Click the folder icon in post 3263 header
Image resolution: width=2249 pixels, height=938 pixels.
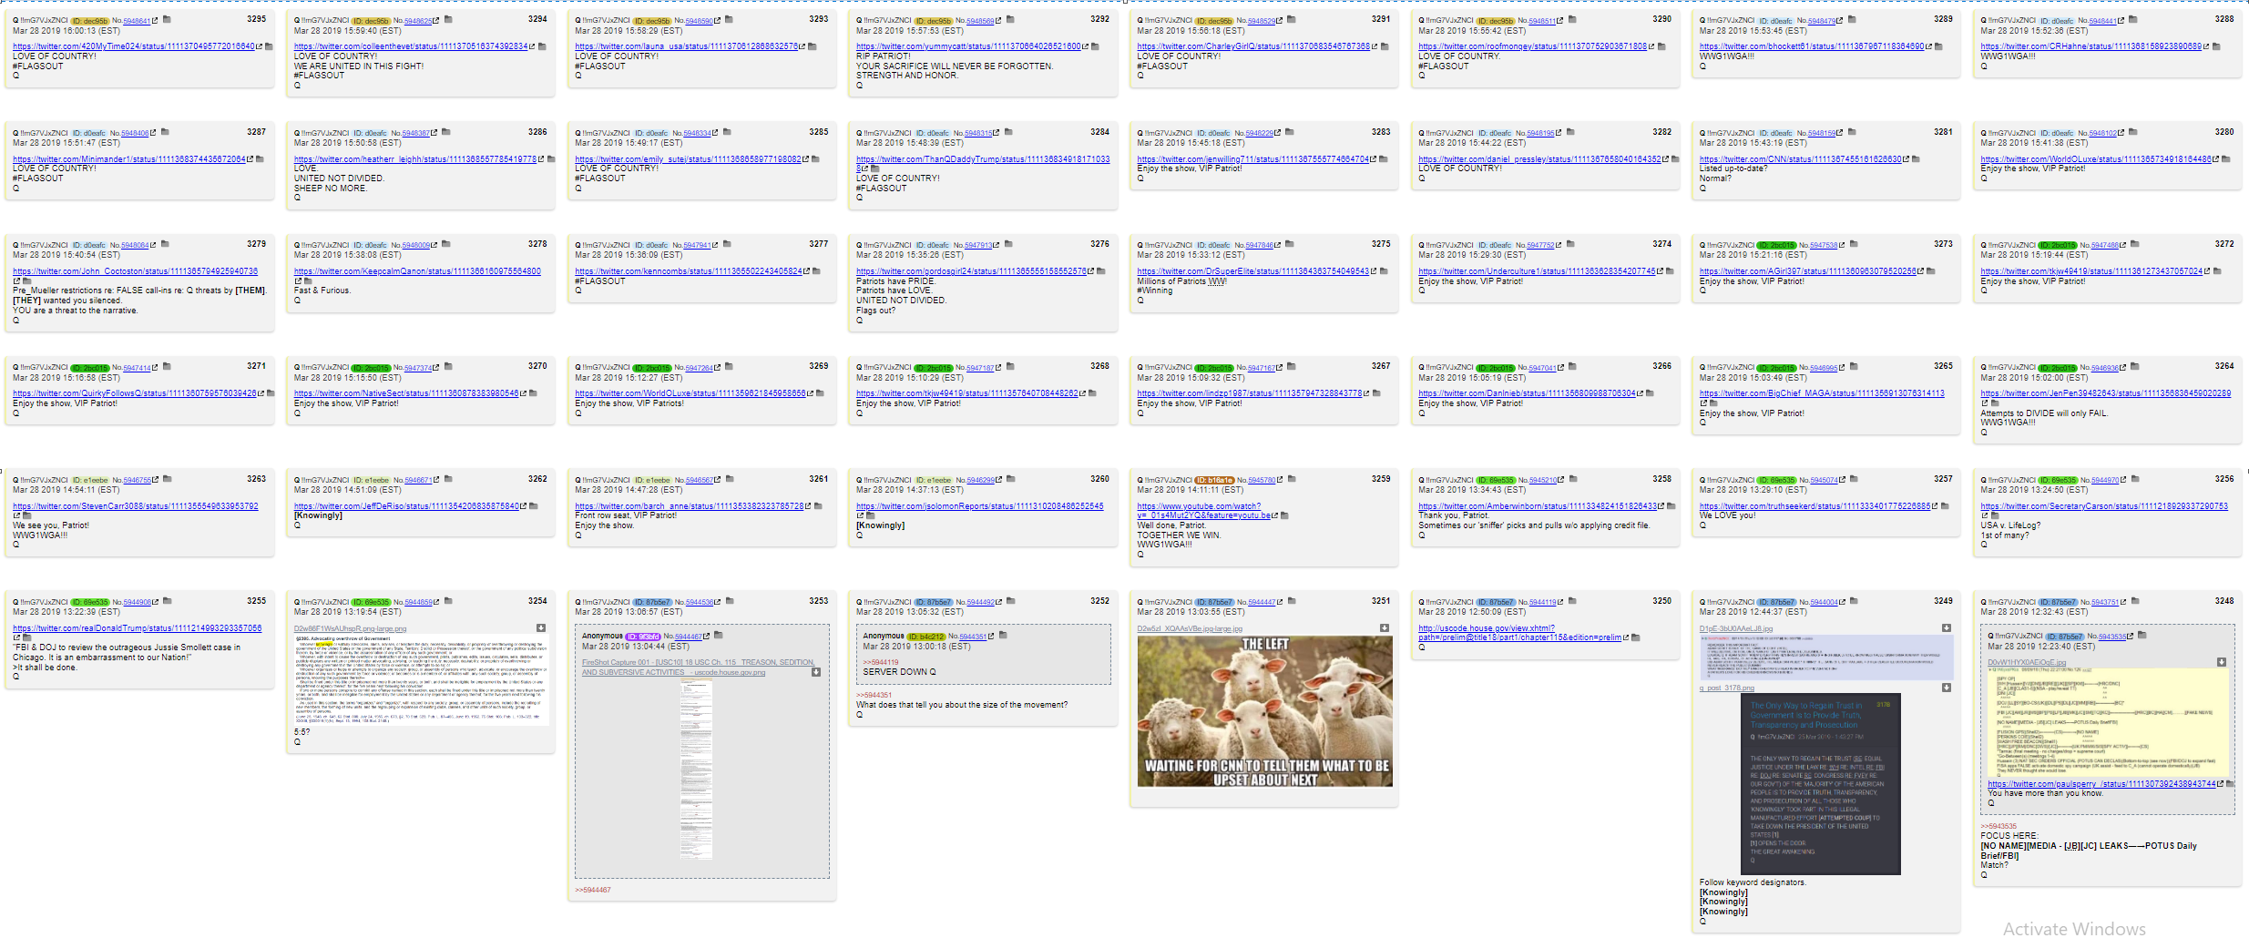pyautogui.click(x=167, y=479)
